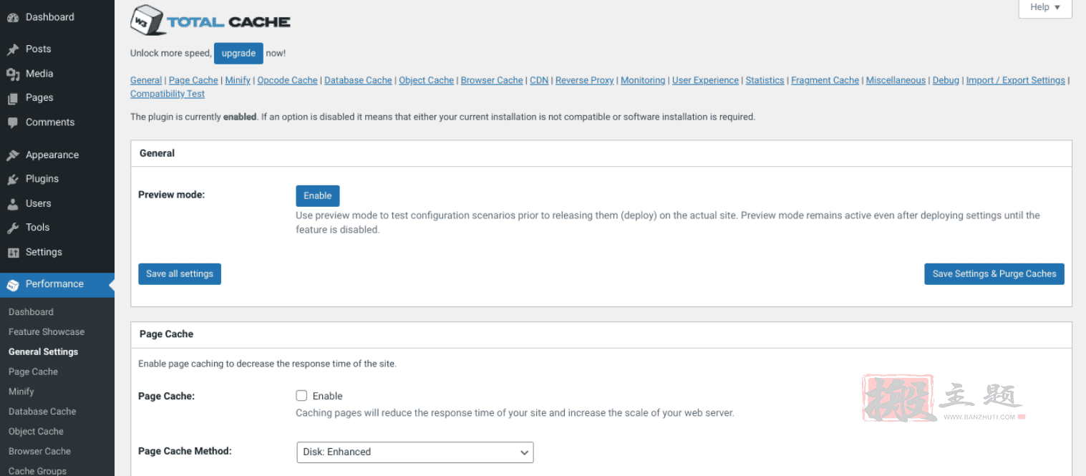The width and height of the screenshot is (1086, 476).
Task: Click the Posts pushpin icon
Action: coord(13,49)
